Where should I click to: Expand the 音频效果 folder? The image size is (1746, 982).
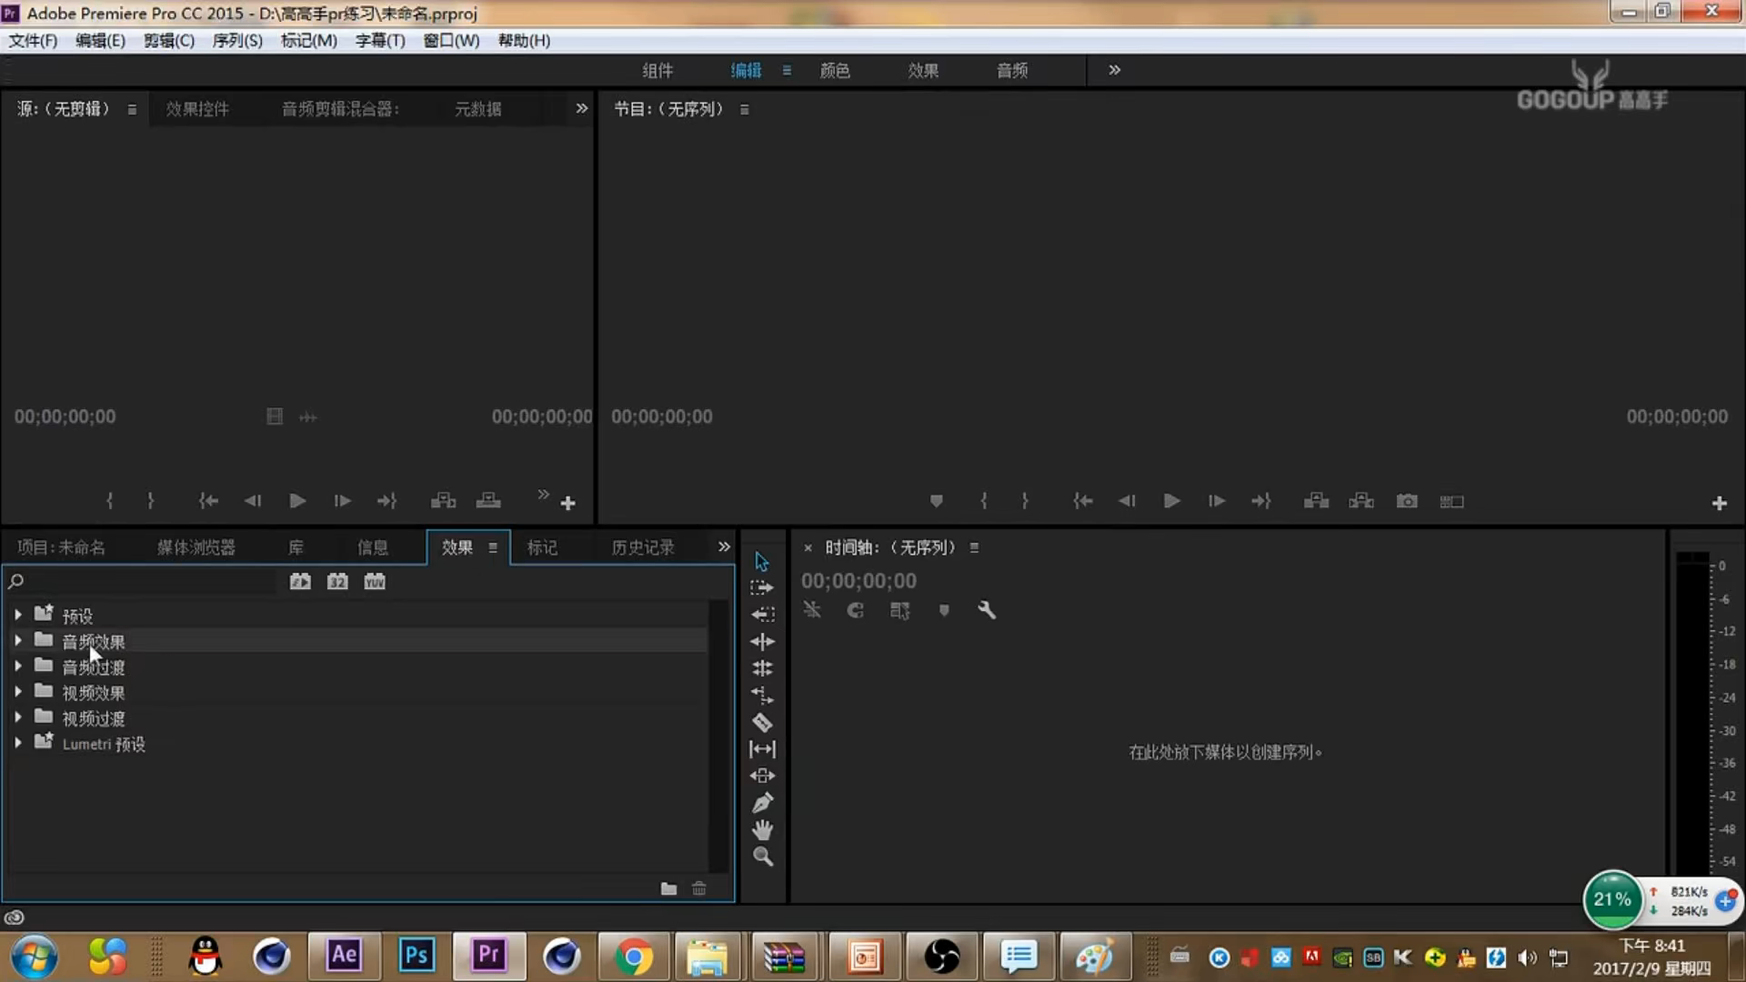coord(17,640)
